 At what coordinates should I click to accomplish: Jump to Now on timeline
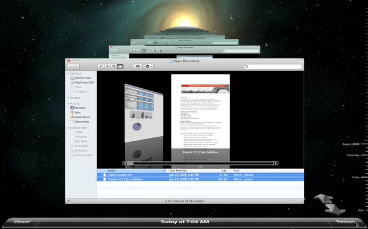(x=361, y=210)
